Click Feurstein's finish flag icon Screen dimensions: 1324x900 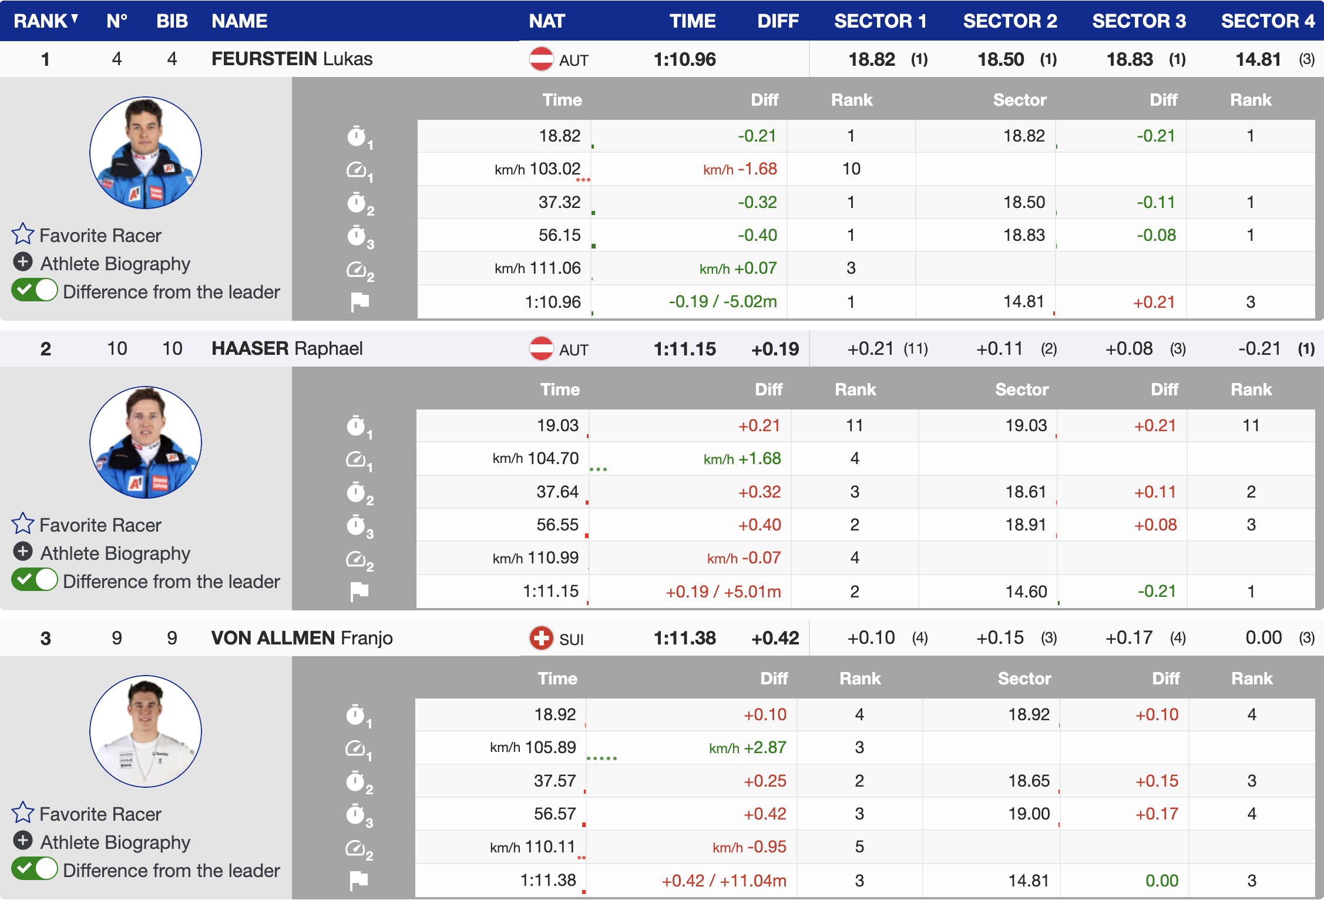[x=359, y=302]
